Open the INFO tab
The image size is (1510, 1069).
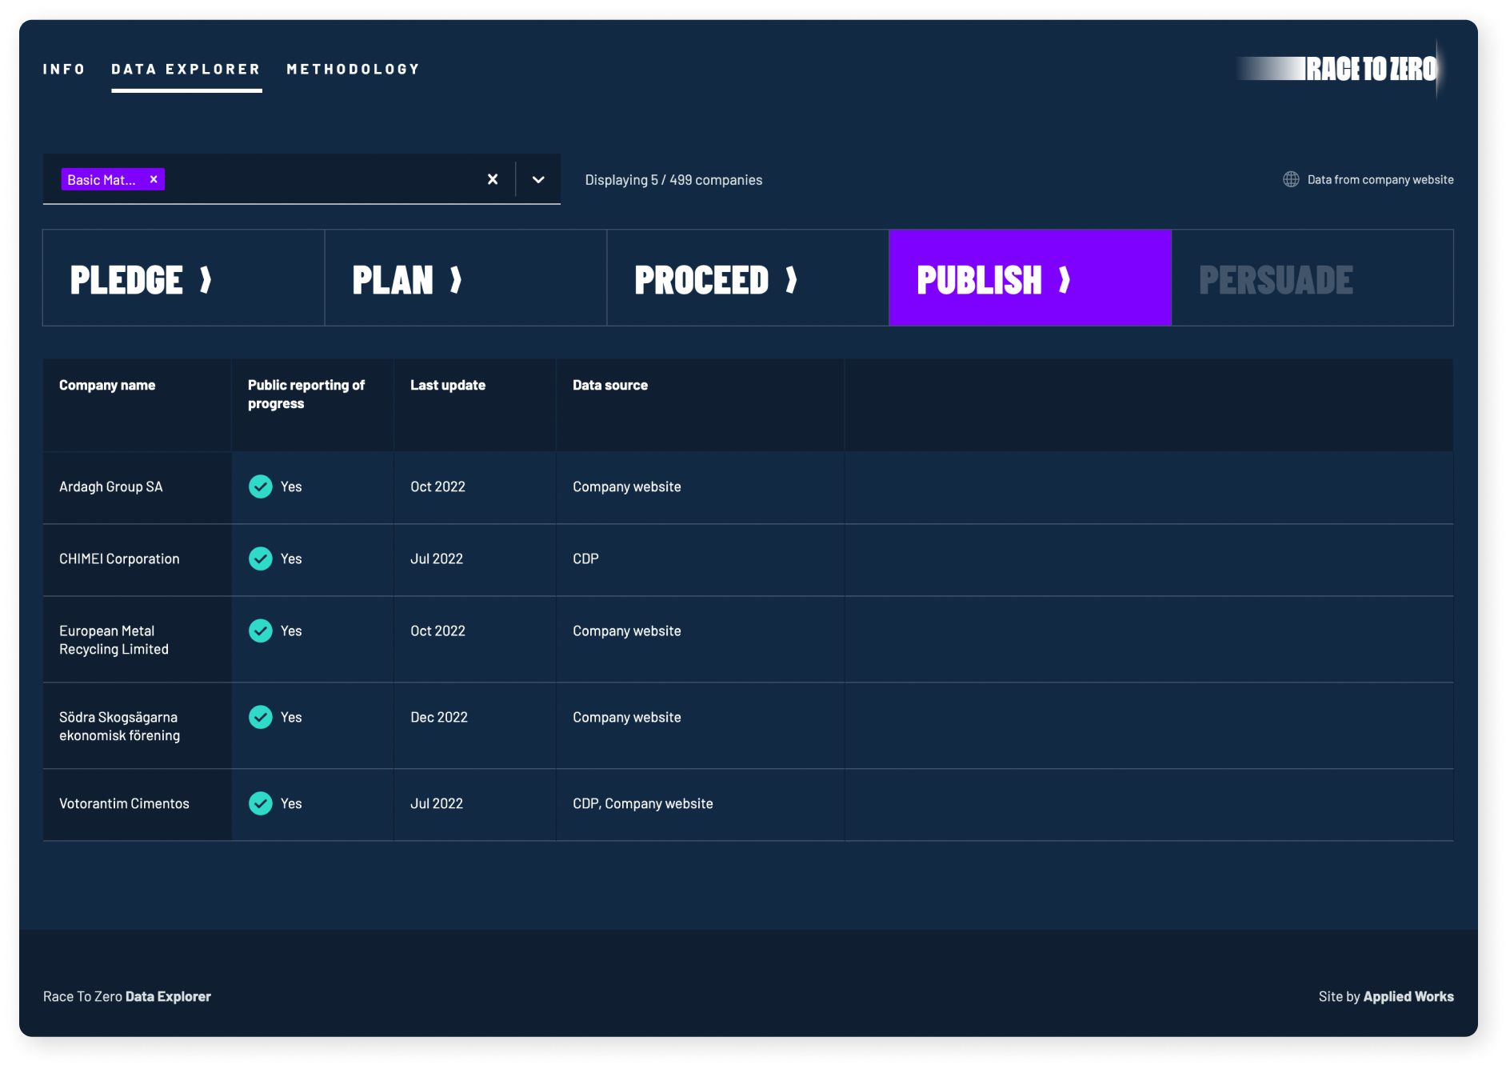[64, 69]
